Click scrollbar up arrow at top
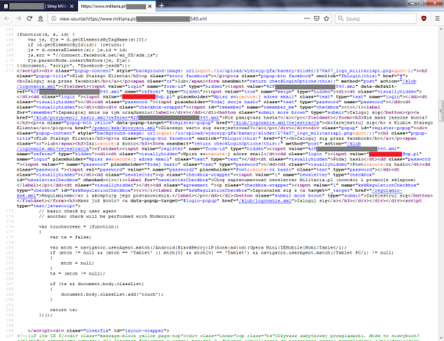Viewport: 444px width, 341px height. click(x=441, y=29)
